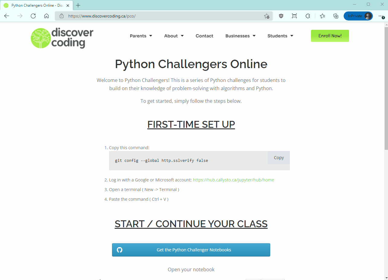This screenshot has height=280, width=388.
Task: Click the git config command code text
Action: coord(162,161)
